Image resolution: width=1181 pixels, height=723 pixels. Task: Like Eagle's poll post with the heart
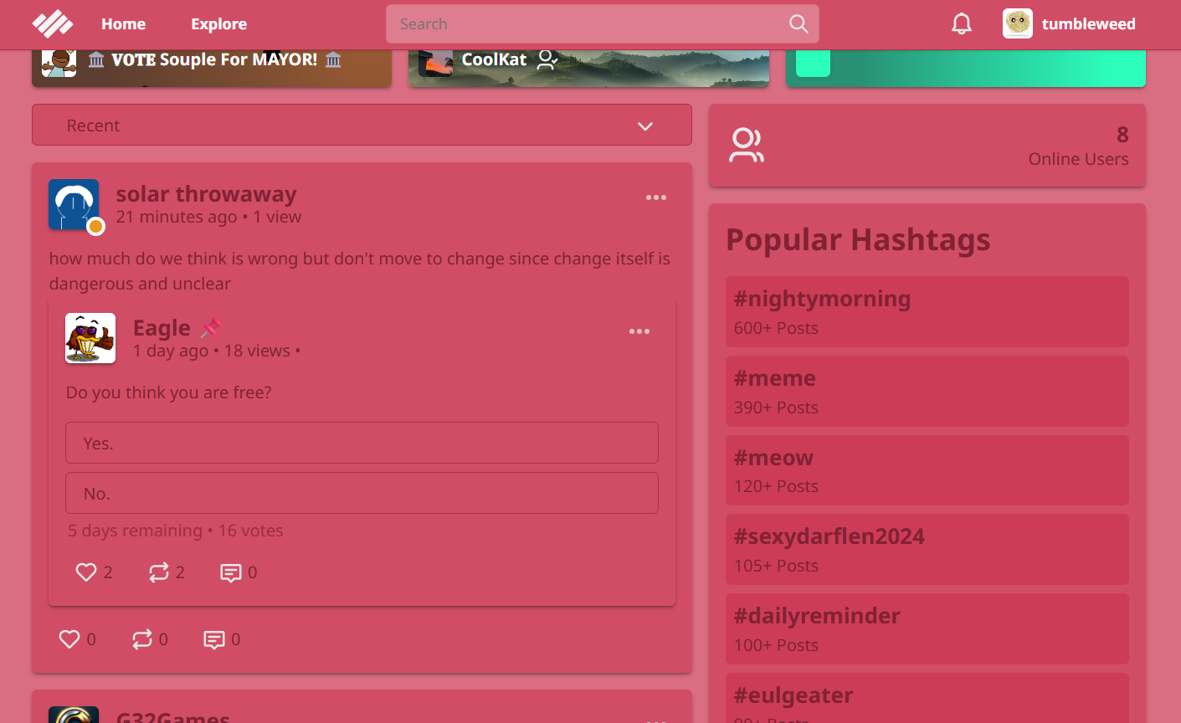(x=86, y=572)
